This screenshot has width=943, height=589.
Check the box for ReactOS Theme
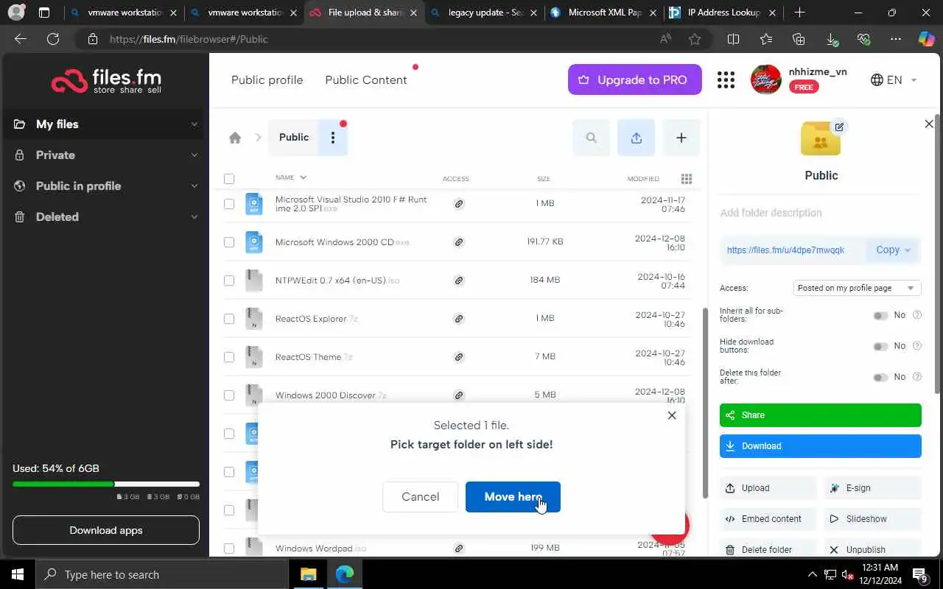point(229,357)
